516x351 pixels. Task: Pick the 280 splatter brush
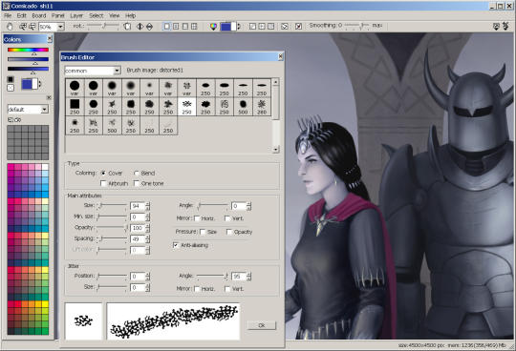pyautogui.click(x=262, y=107)
